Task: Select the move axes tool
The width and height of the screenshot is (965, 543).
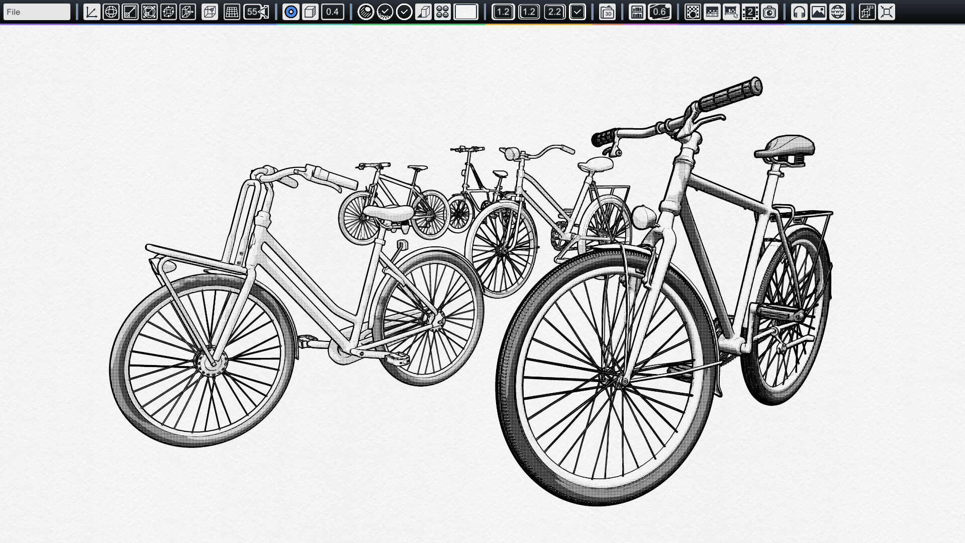Action: click(91, 12)
